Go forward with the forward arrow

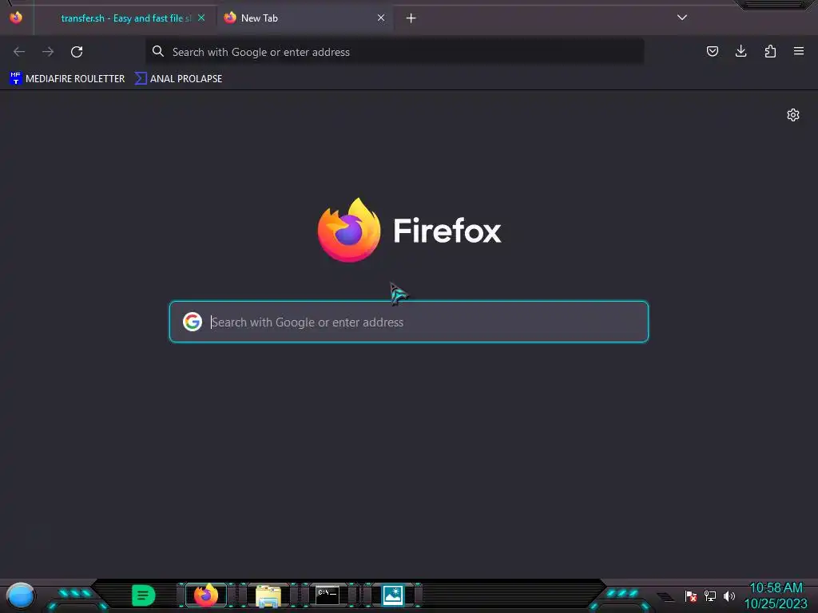(48, 52)
